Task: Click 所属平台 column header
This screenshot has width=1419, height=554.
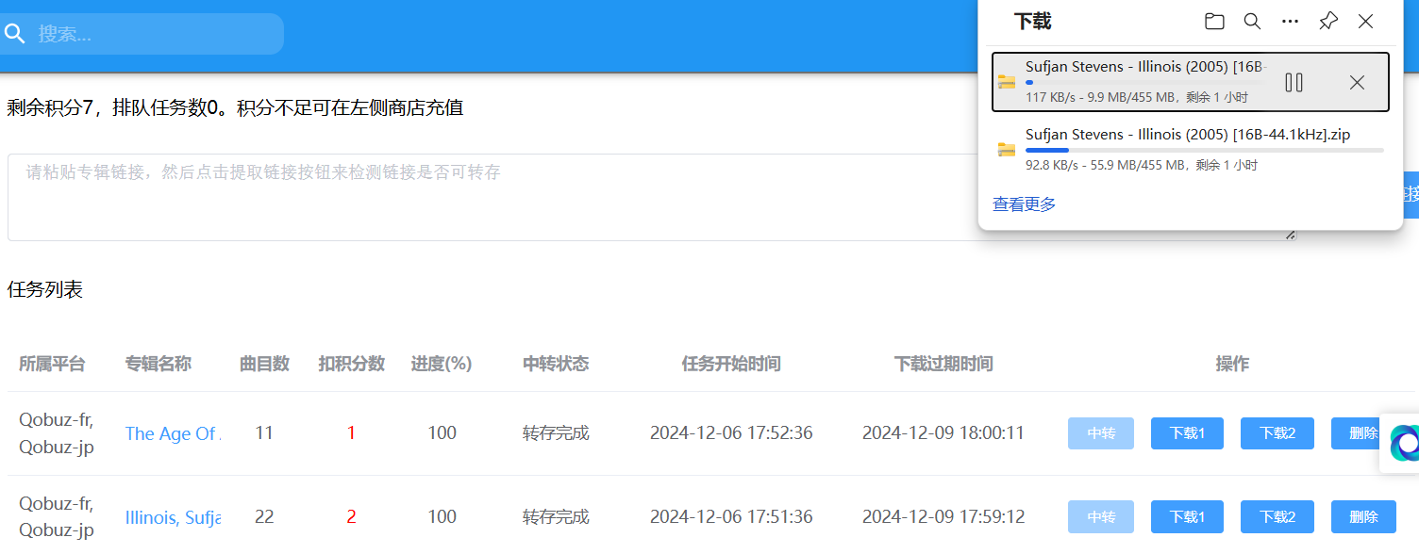Action: 52,364
